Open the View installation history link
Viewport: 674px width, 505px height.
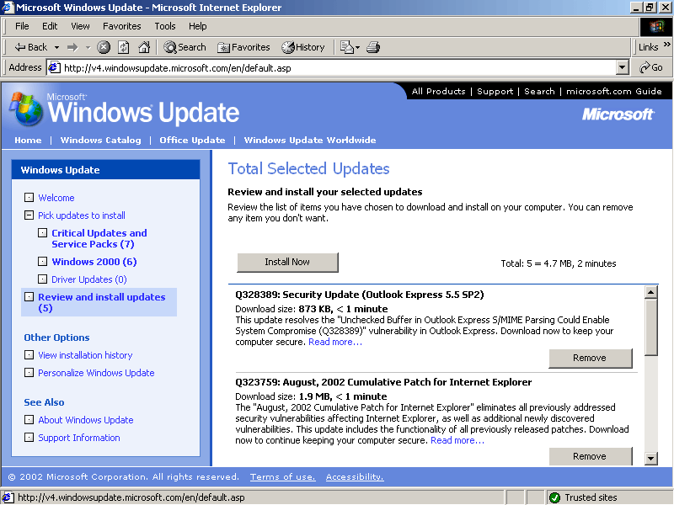tap(85, 355)
